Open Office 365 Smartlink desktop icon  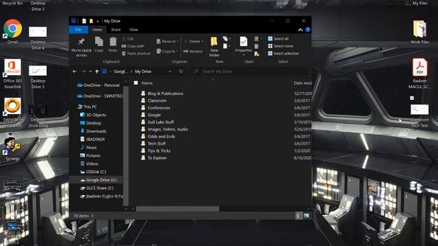coord(12,74)
